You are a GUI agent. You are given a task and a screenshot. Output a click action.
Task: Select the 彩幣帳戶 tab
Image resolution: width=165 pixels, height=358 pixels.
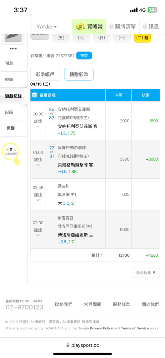(45, 74)
